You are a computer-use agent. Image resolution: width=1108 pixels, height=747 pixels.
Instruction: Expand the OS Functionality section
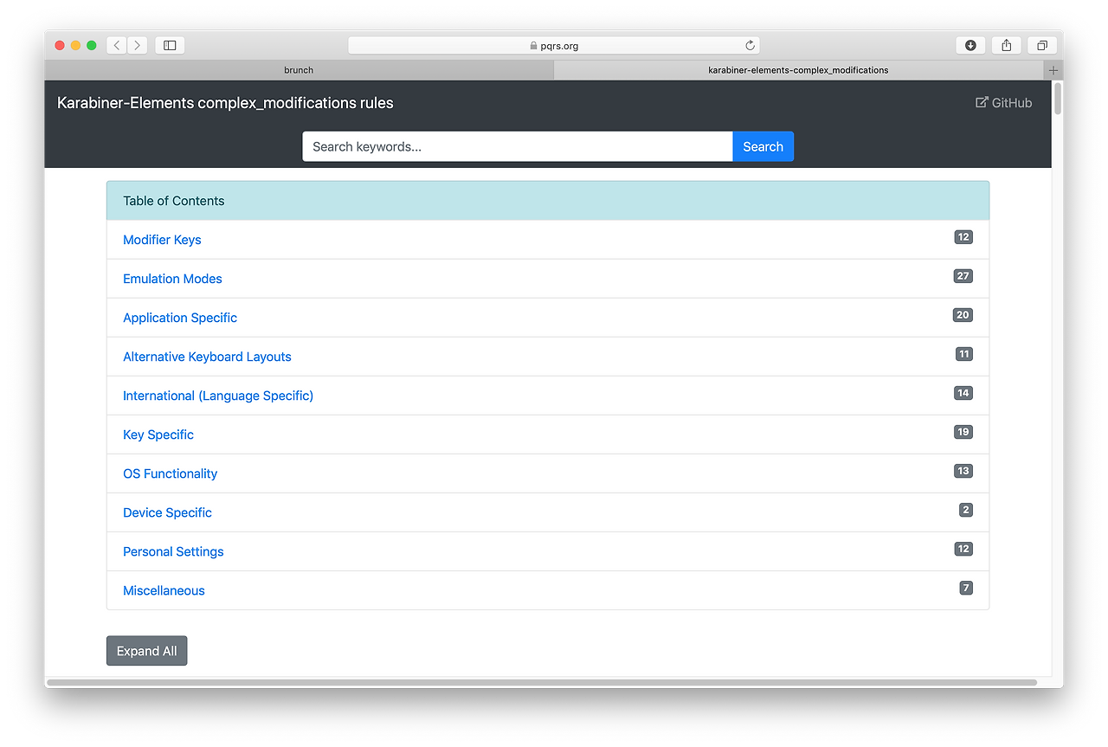click(170, 473)
